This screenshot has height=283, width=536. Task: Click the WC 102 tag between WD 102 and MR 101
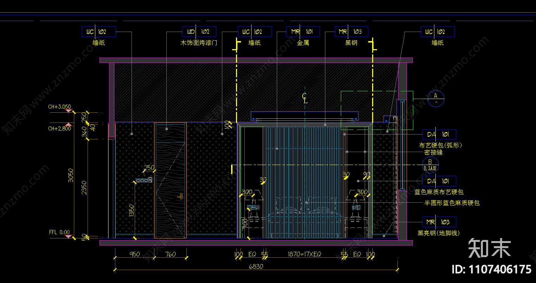coord(255,32)
